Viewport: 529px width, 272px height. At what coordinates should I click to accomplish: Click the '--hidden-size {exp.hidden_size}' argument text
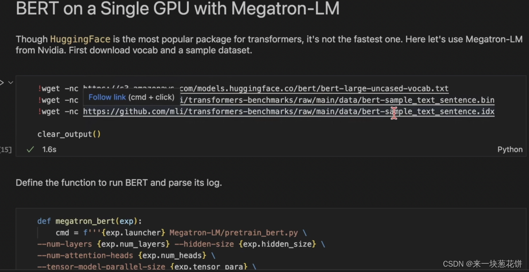click(245, 244)
